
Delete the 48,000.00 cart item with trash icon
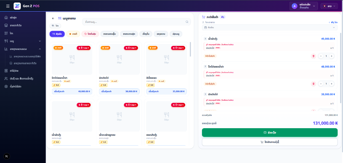(314, 84)
